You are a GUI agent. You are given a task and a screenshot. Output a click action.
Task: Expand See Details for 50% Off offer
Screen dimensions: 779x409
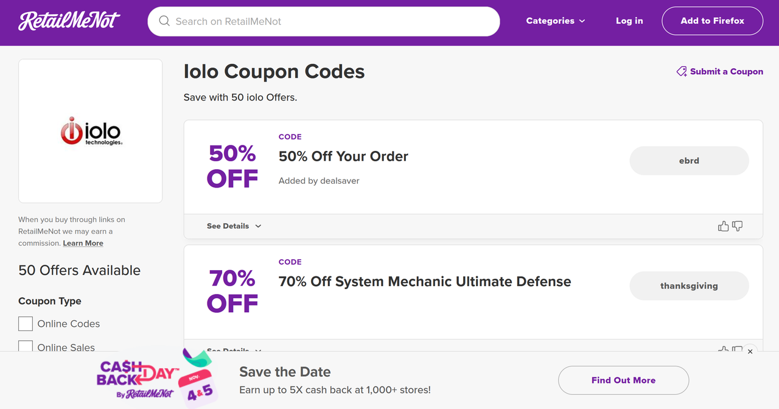(x=234, y=226)
